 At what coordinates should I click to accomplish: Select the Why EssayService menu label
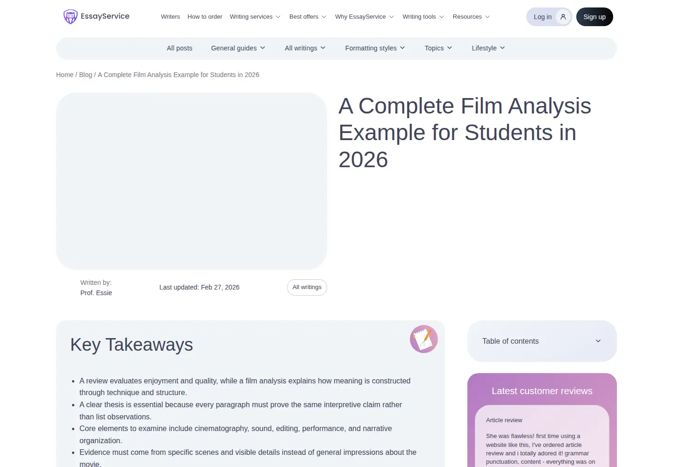tap(360, 17)
